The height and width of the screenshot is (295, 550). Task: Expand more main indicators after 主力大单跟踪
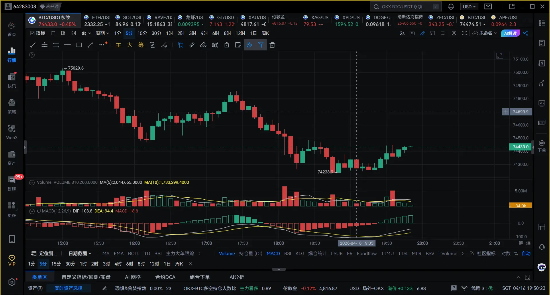tap(199, 253)
